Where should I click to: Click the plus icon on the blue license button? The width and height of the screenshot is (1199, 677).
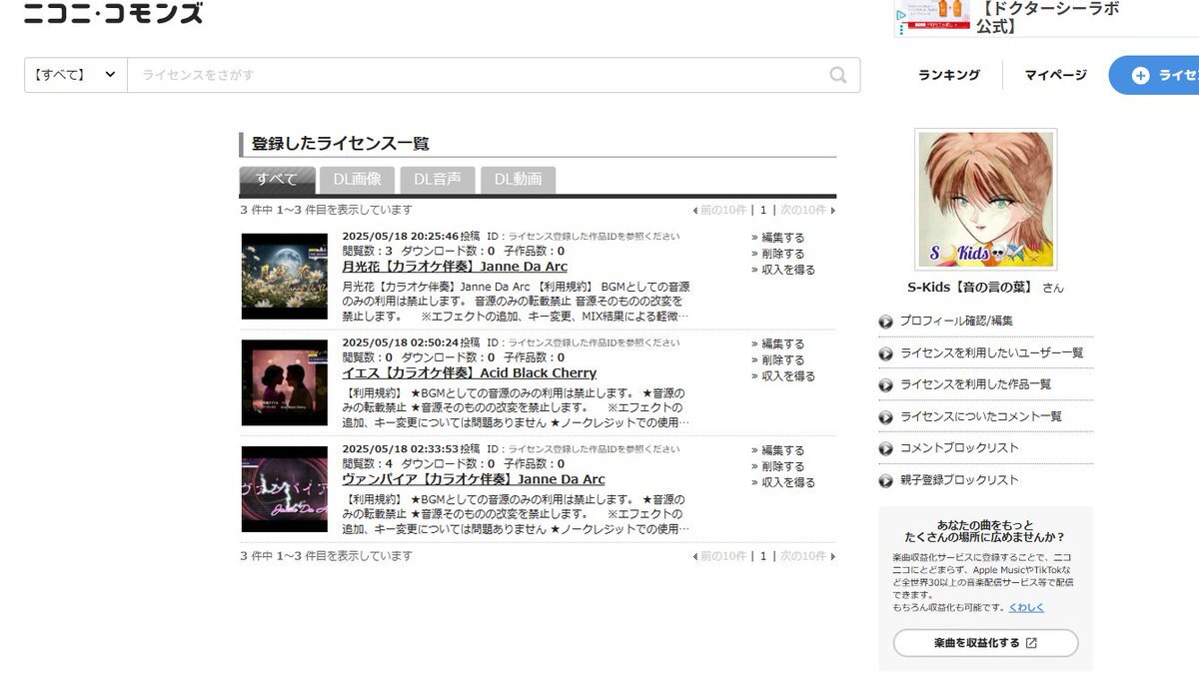tap(1140, 75)
